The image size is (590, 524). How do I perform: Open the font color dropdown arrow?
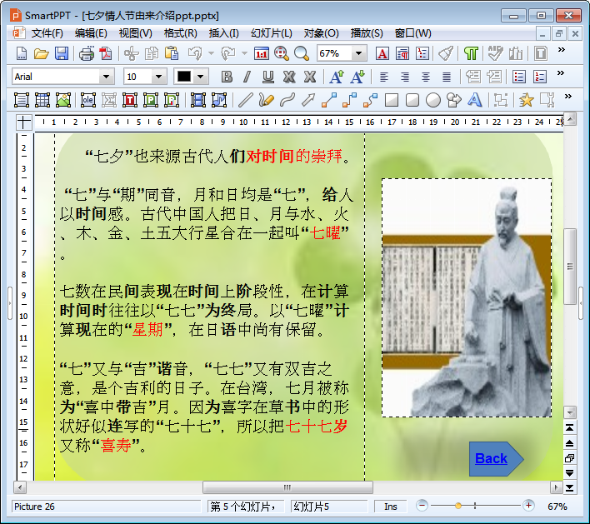201,77
